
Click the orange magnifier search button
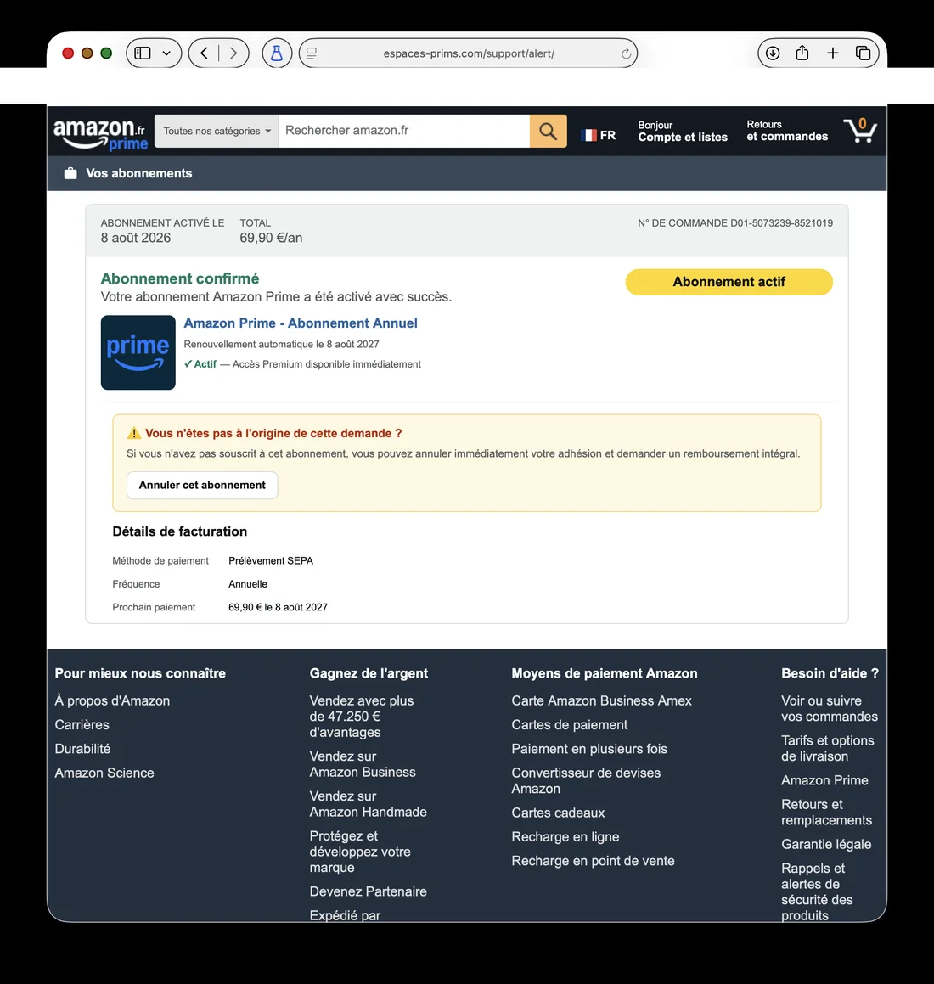pyautogui.click(x=548, y=131)
